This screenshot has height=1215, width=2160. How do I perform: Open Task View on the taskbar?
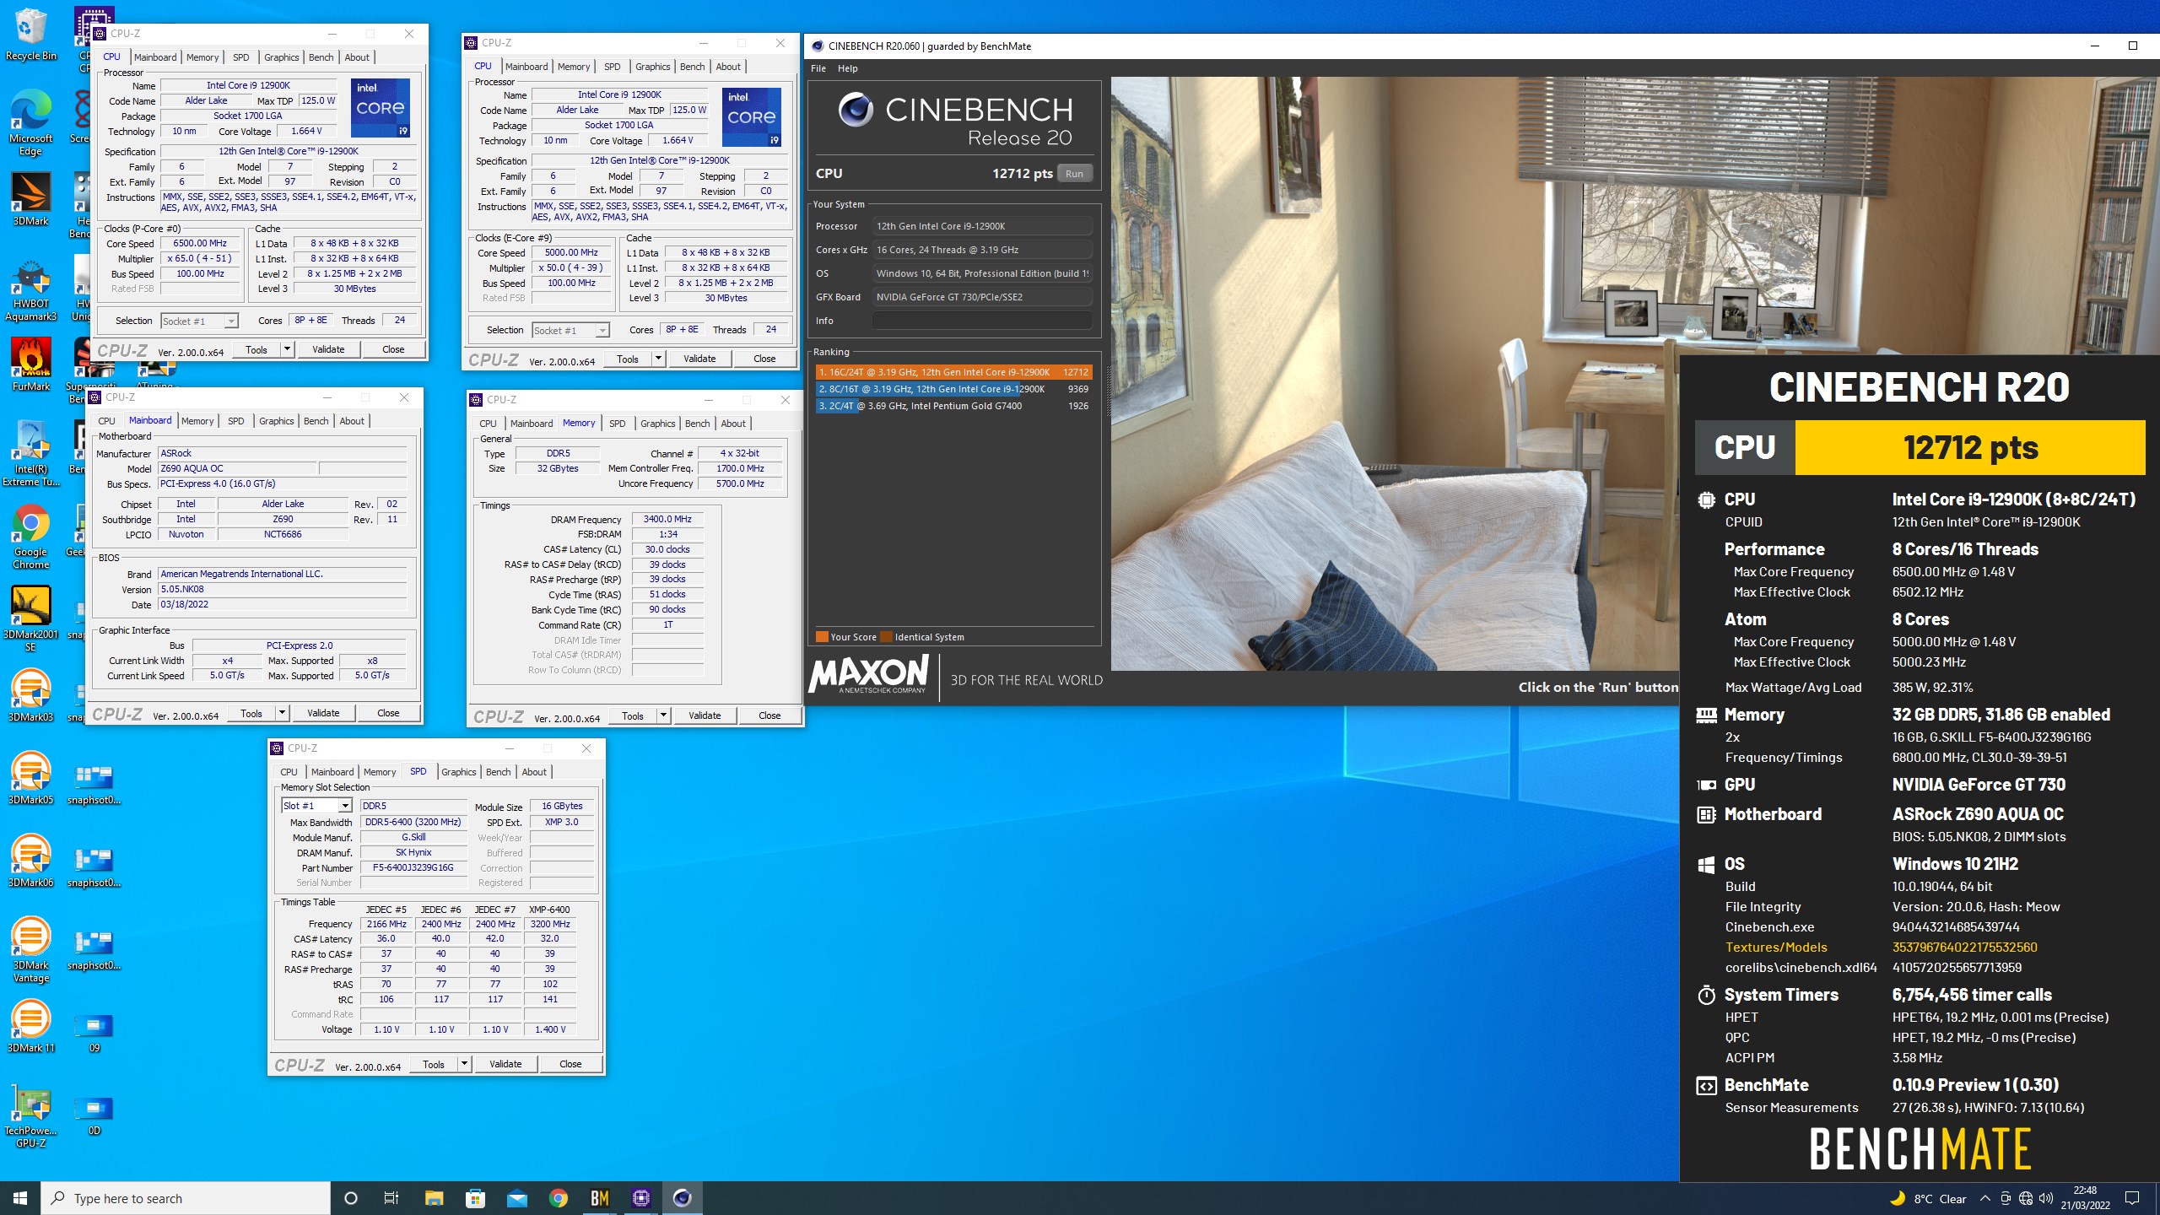pos(391,1198)
